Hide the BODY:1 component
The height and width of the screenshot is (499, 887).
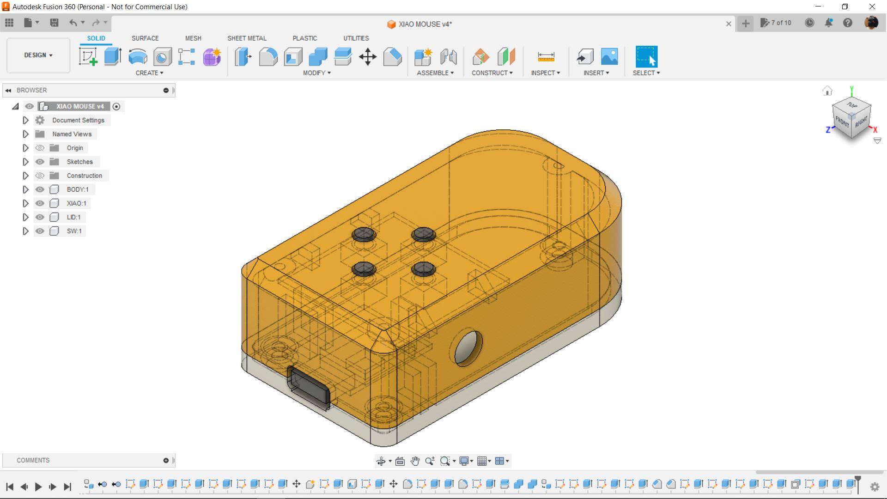point(40,189)
